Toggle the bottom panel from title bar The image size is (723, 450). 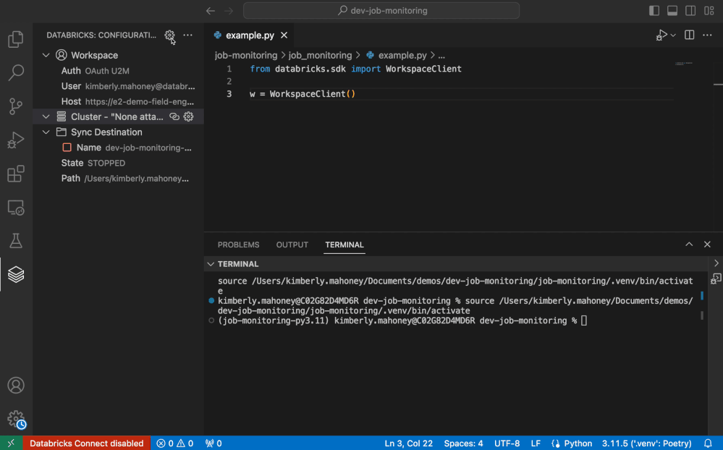(672, 11)
